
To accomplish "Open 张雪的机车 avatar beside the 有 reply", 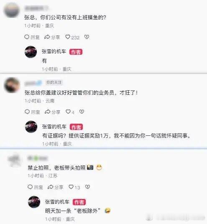I will click(31, 52).
